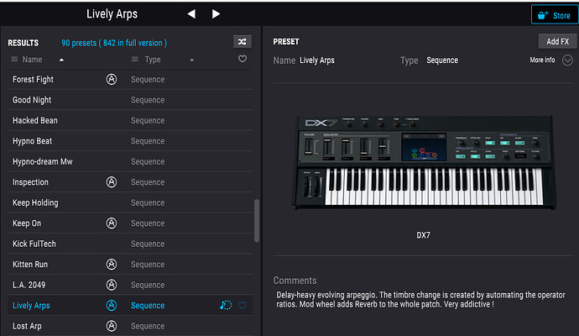579x336 pixels.
Task: Select Inspection preset
Action: (x=130, y=182)
